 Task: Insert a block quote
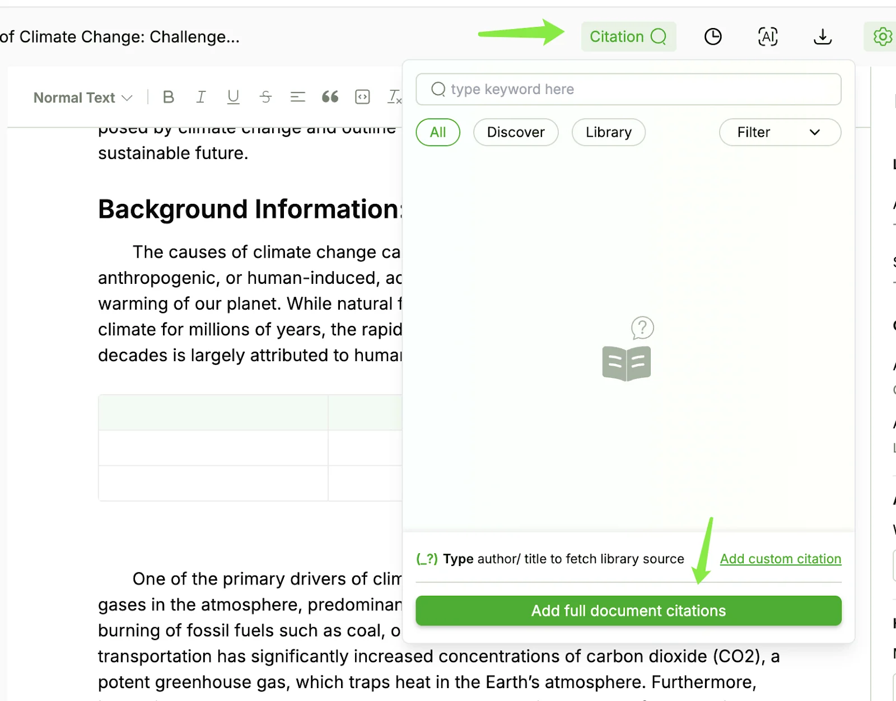click(x=330, y=97)
